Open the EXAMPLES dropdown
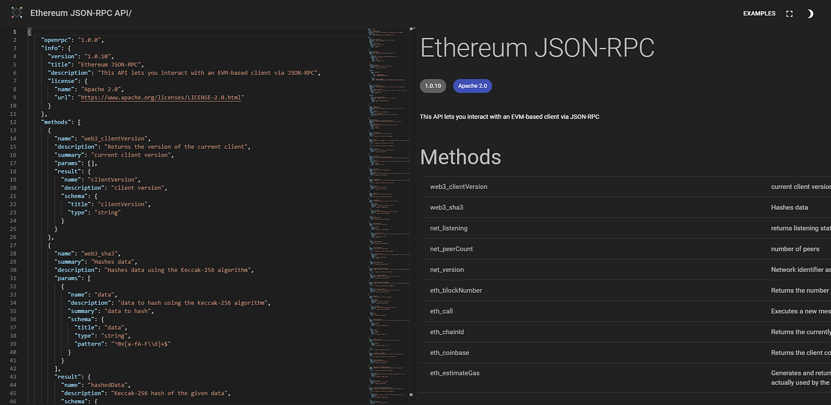Image resolution: width=831 pixels, height=405 pixels. point(759,13)
